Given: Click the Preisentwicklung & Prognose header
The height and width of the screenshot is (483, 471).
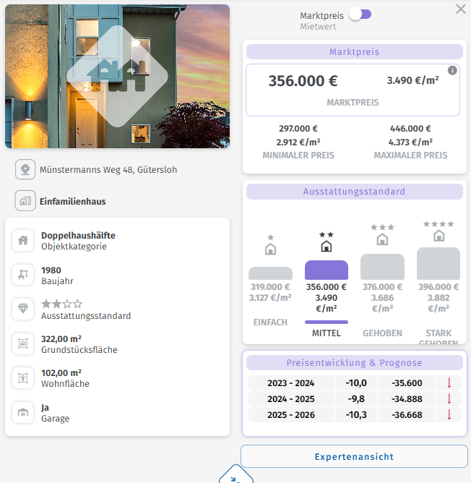Looking at the screenshot, I should click(354, 362).
